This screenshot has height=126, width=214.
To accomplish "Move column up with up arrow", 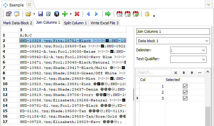I will point(192,73).
